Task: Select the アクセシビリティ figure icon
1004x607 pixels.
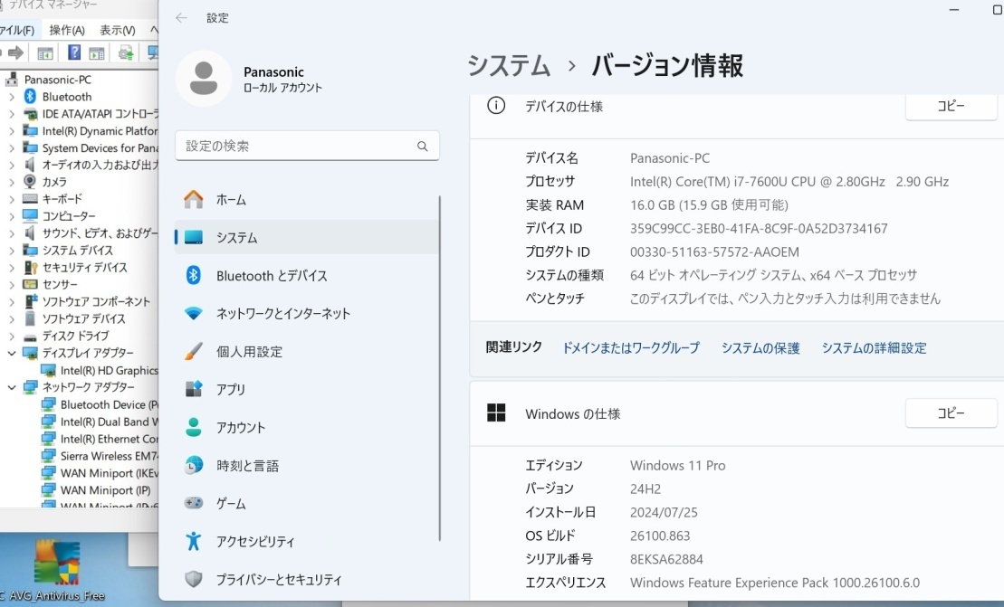Action: point(194,541)
